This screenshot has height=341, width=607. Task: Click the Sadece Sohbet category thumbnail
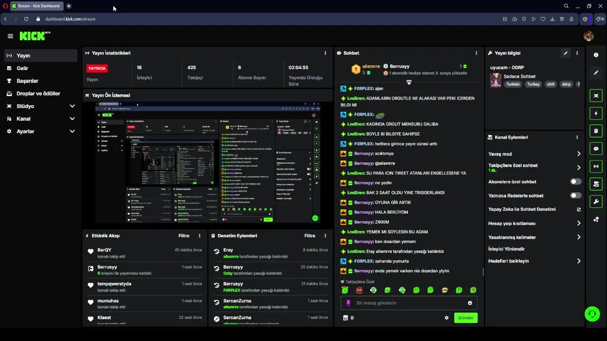(x=496, y=80)
